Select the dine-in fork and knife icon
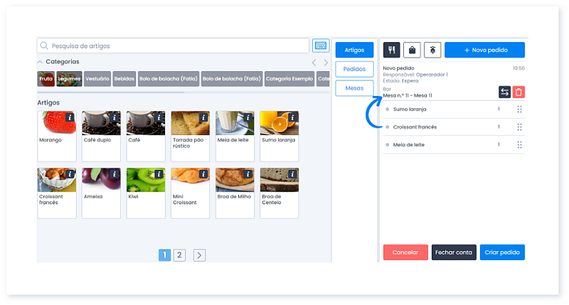Screen dimensions: 569x305 [x=392, y=50]
